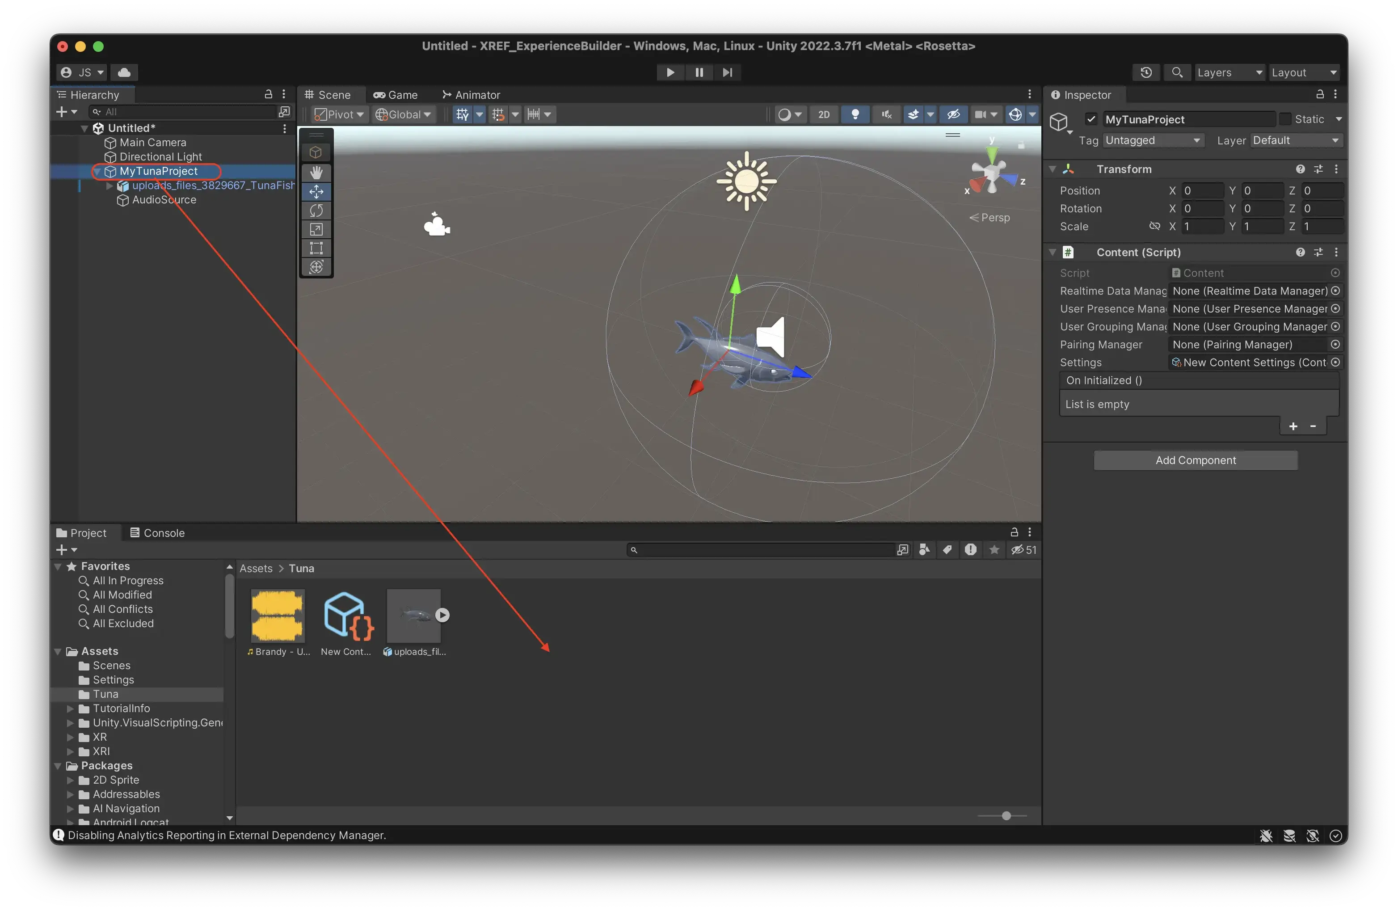Switch to the Game tab

pos(396,95)
